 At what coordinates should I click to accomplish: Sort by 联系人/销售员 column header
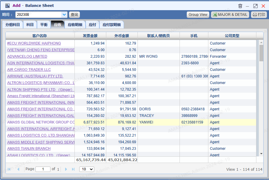159,36
